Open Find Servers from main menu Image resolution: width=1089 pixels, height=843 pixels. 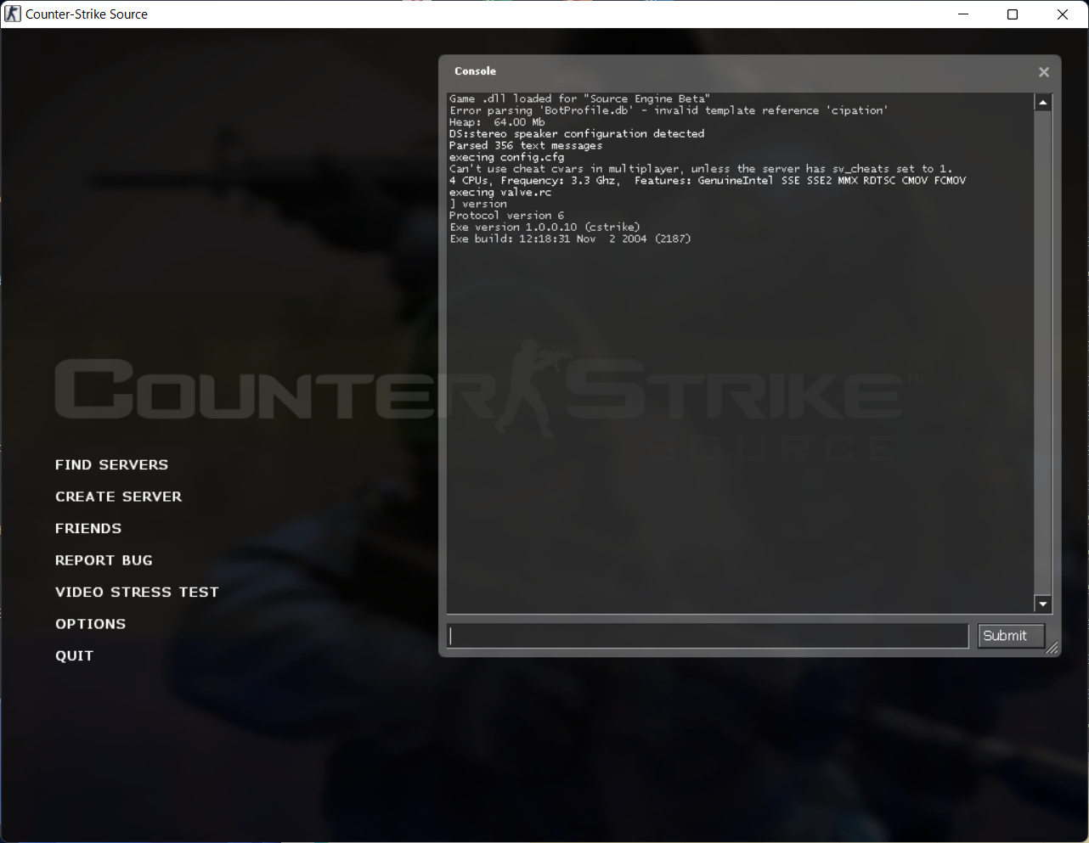pyautogui.click(x=111, y=465)
